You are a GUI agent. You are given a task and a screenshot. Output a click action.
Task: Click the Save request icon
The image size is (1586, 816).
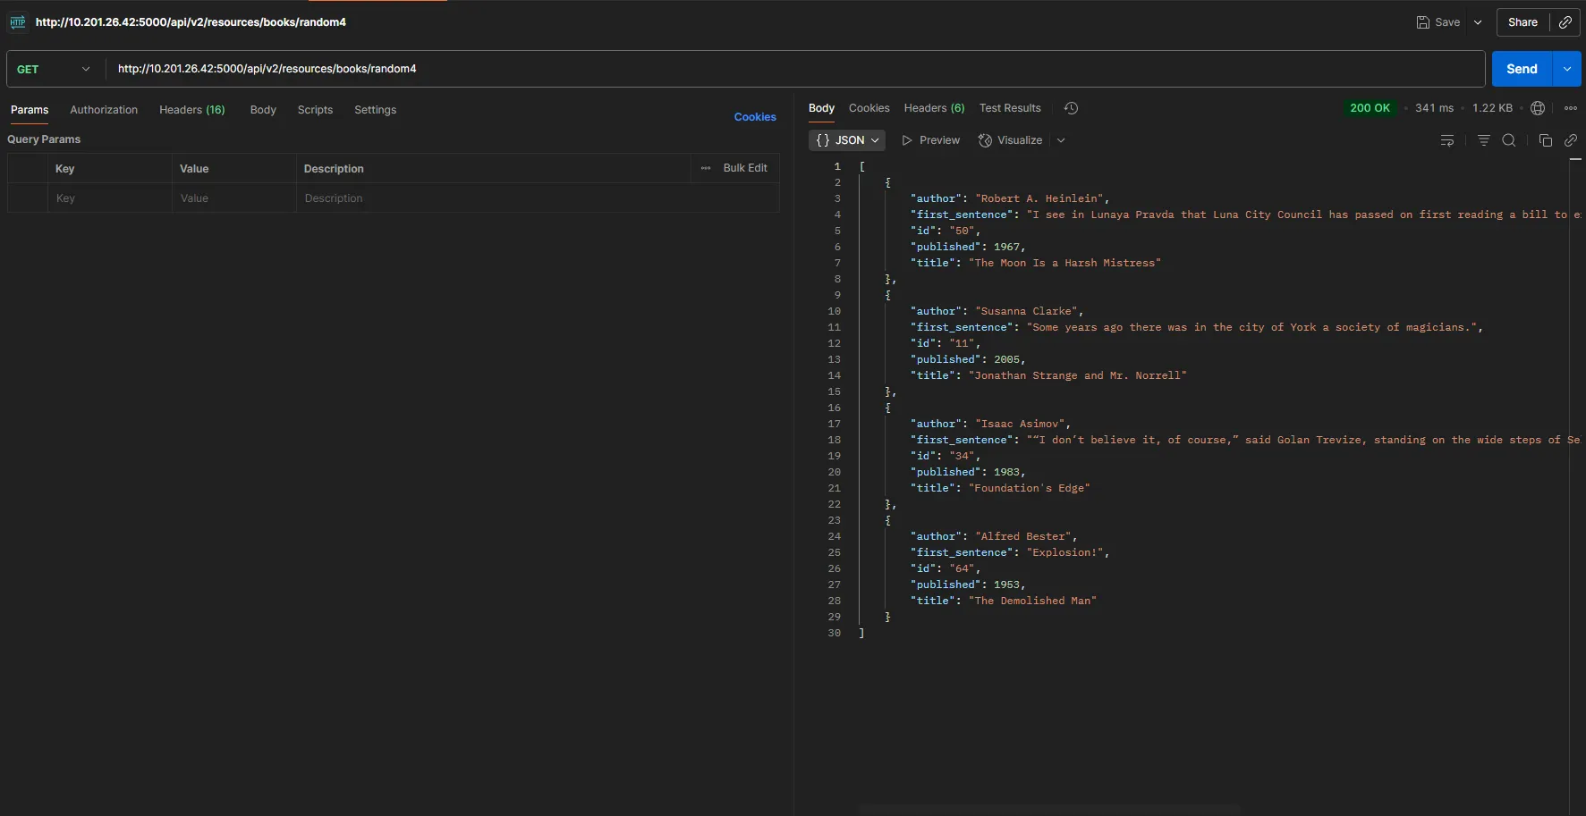[x=1423, y=21]
